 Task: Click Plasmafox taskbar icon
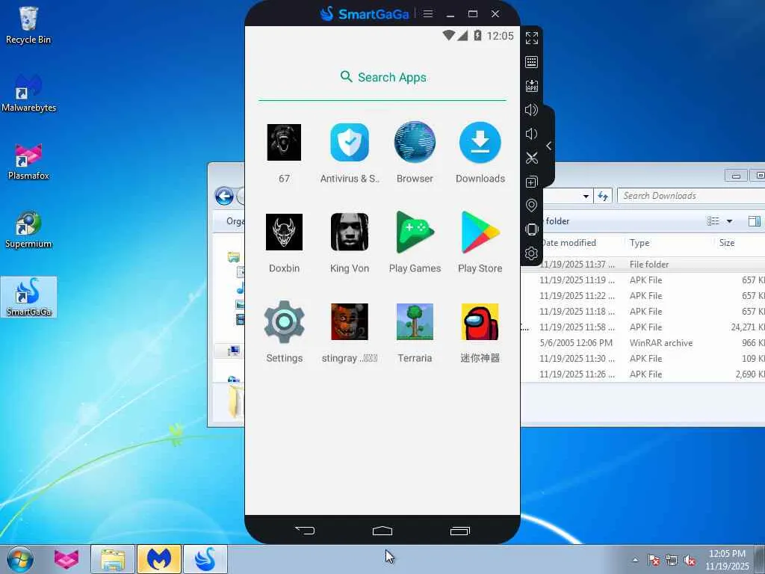pyautogui.click(x=66, y=559)
